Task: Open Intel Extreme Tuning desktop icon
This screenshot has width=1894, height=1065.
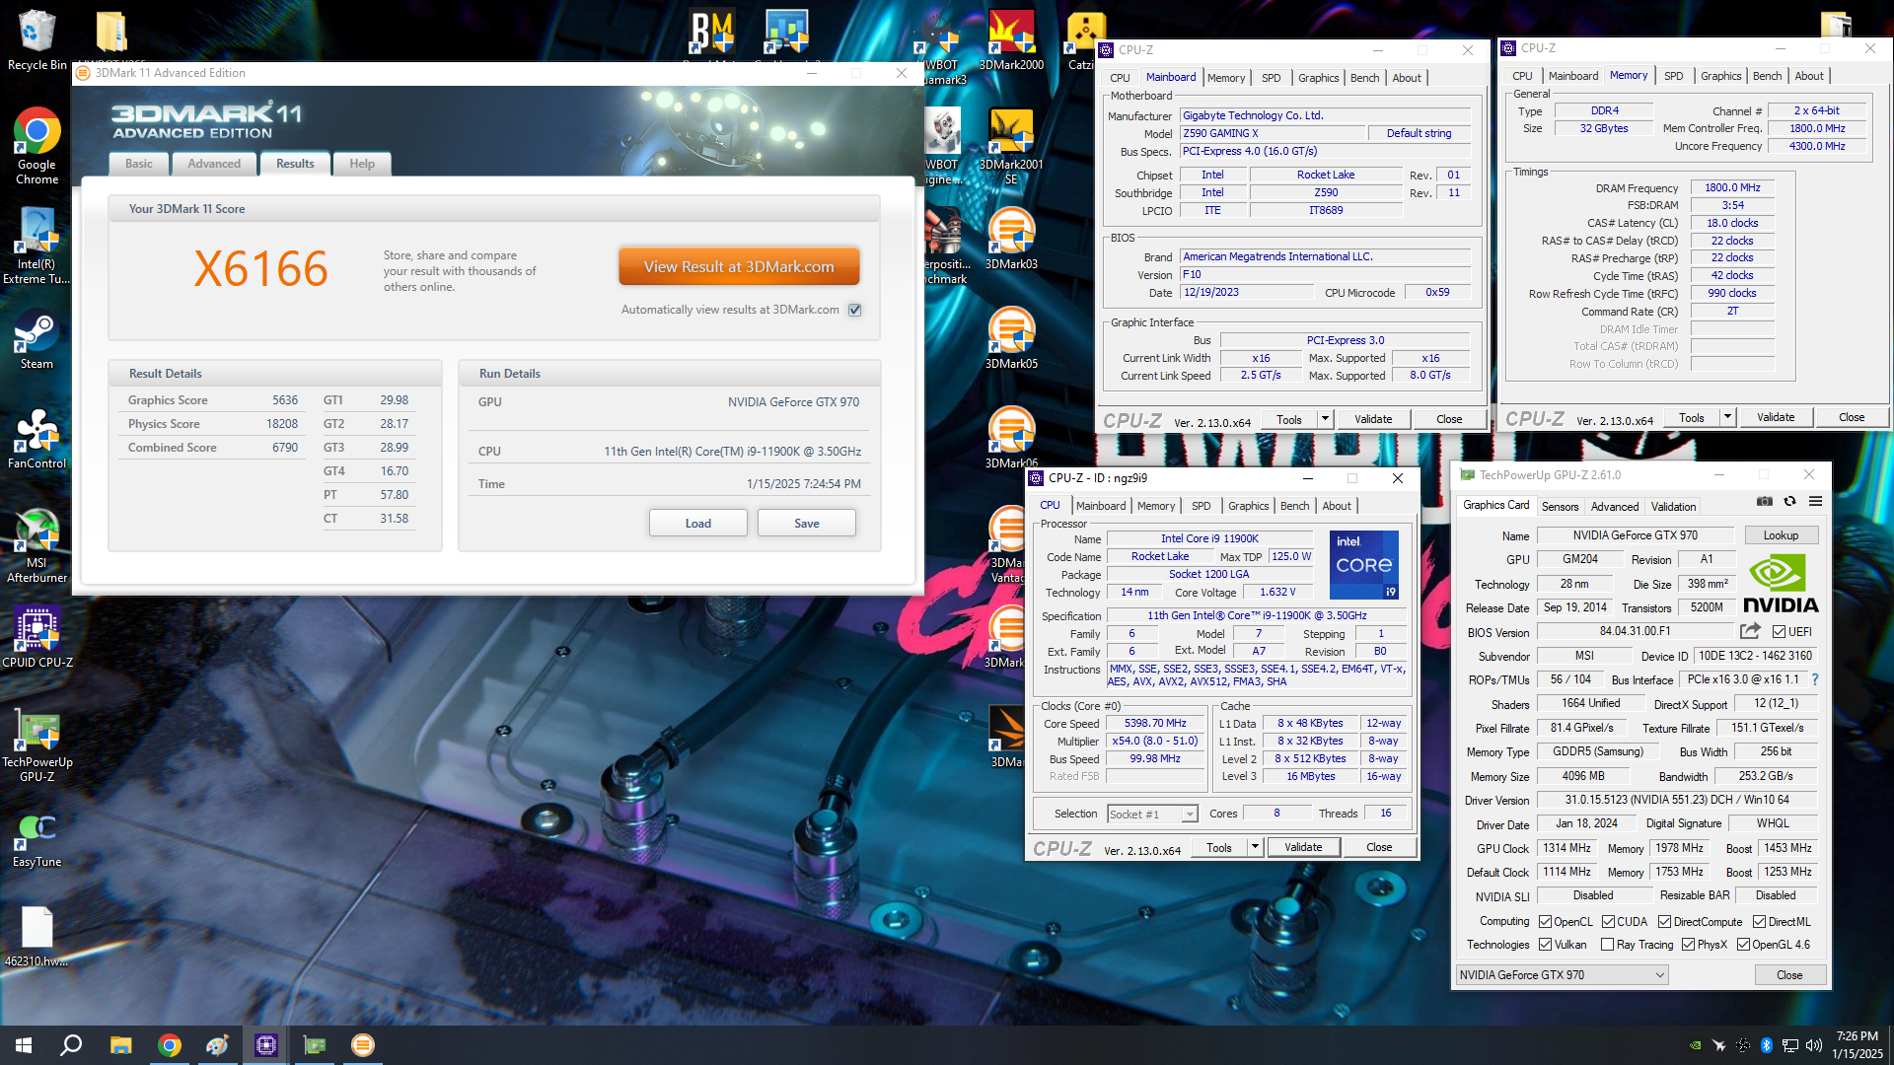Action: coord(37,247)
